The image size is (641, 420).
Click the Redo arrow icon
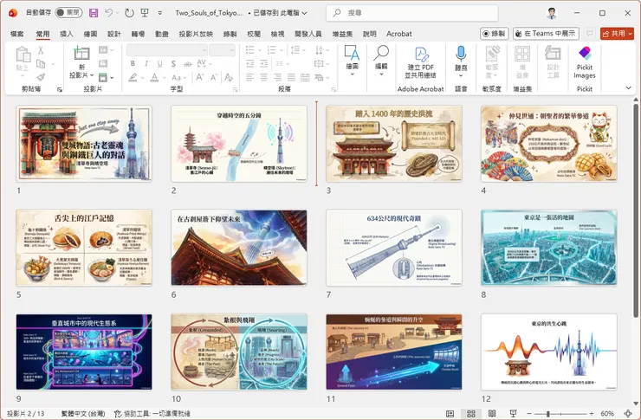point(129,13)
